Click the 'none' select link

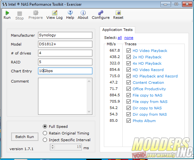pos(129,38)
